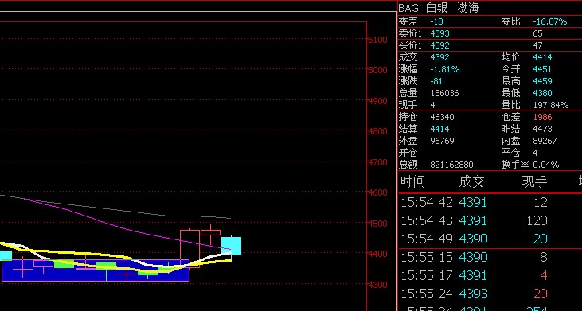Click the cyan candlestick at chart's right end
Image resolution: width=582 pixels, height=311 pixels.
(231, 246)
